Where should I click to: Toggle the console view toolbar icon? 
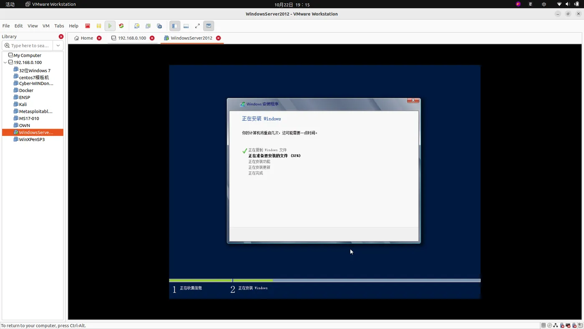[x=209, y=26]
